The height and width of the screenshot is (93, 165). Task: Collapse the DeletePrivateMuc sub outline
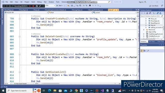[x=20, y=54]
